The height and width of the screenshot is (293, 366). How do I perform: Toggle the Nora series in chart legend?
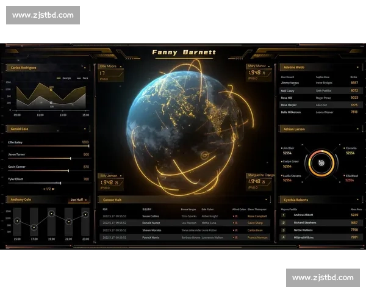point(82,78)
